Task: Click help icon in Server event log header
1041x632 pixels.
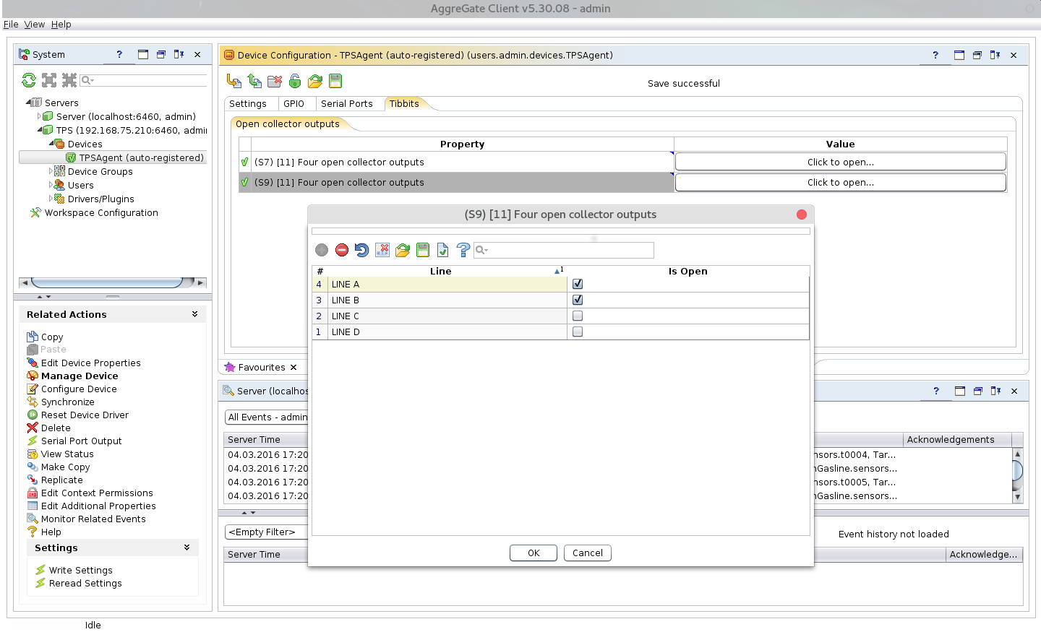Action: [936, 391]
